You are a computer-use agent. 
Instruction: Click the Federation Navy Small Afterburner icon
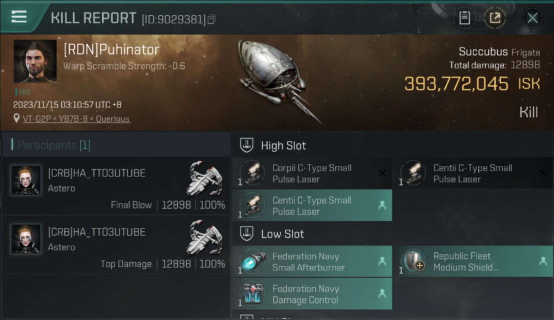point(252,261)
